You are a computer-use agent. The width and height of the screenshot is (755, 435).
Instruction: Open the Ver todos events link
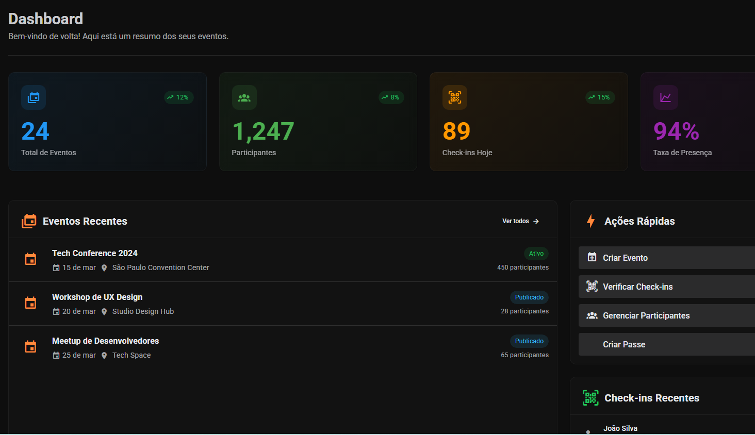[x=520, y=221]
